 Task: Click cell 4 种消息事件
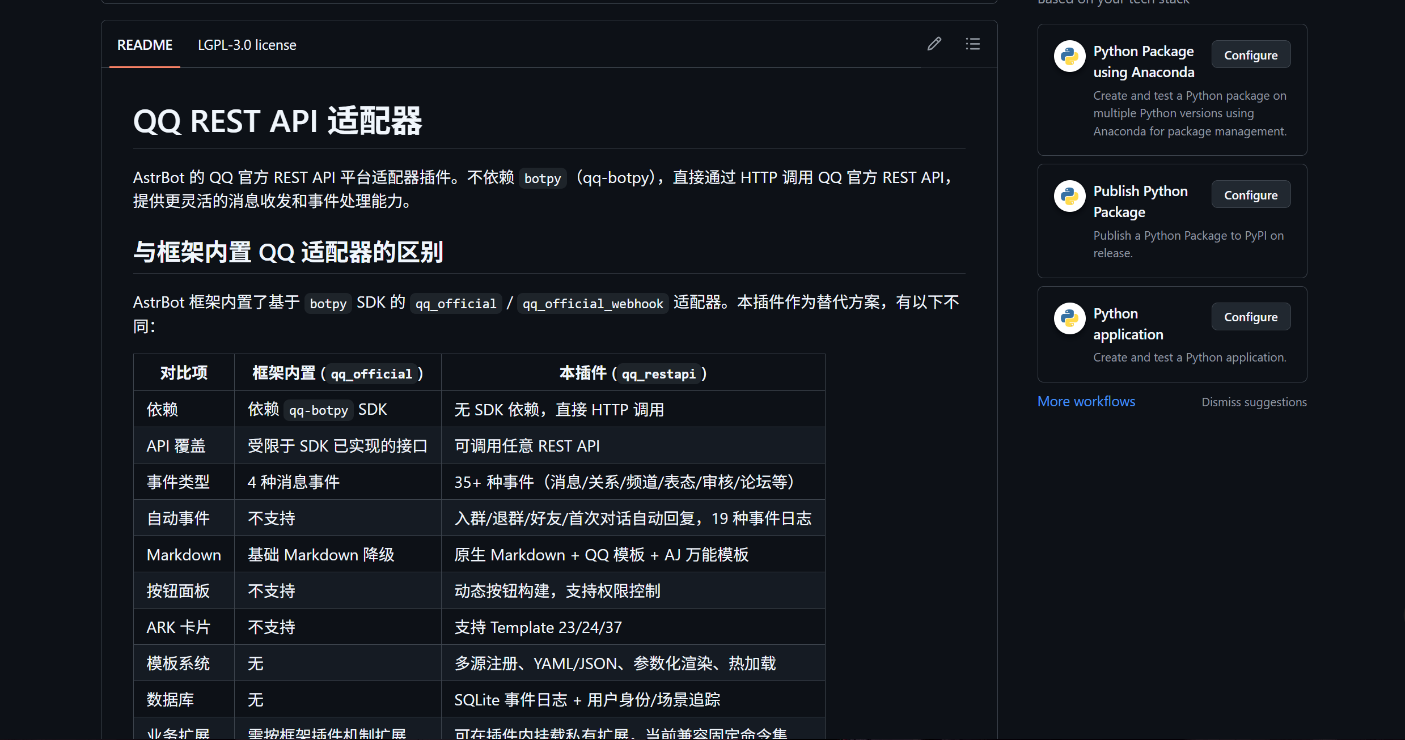337,482
